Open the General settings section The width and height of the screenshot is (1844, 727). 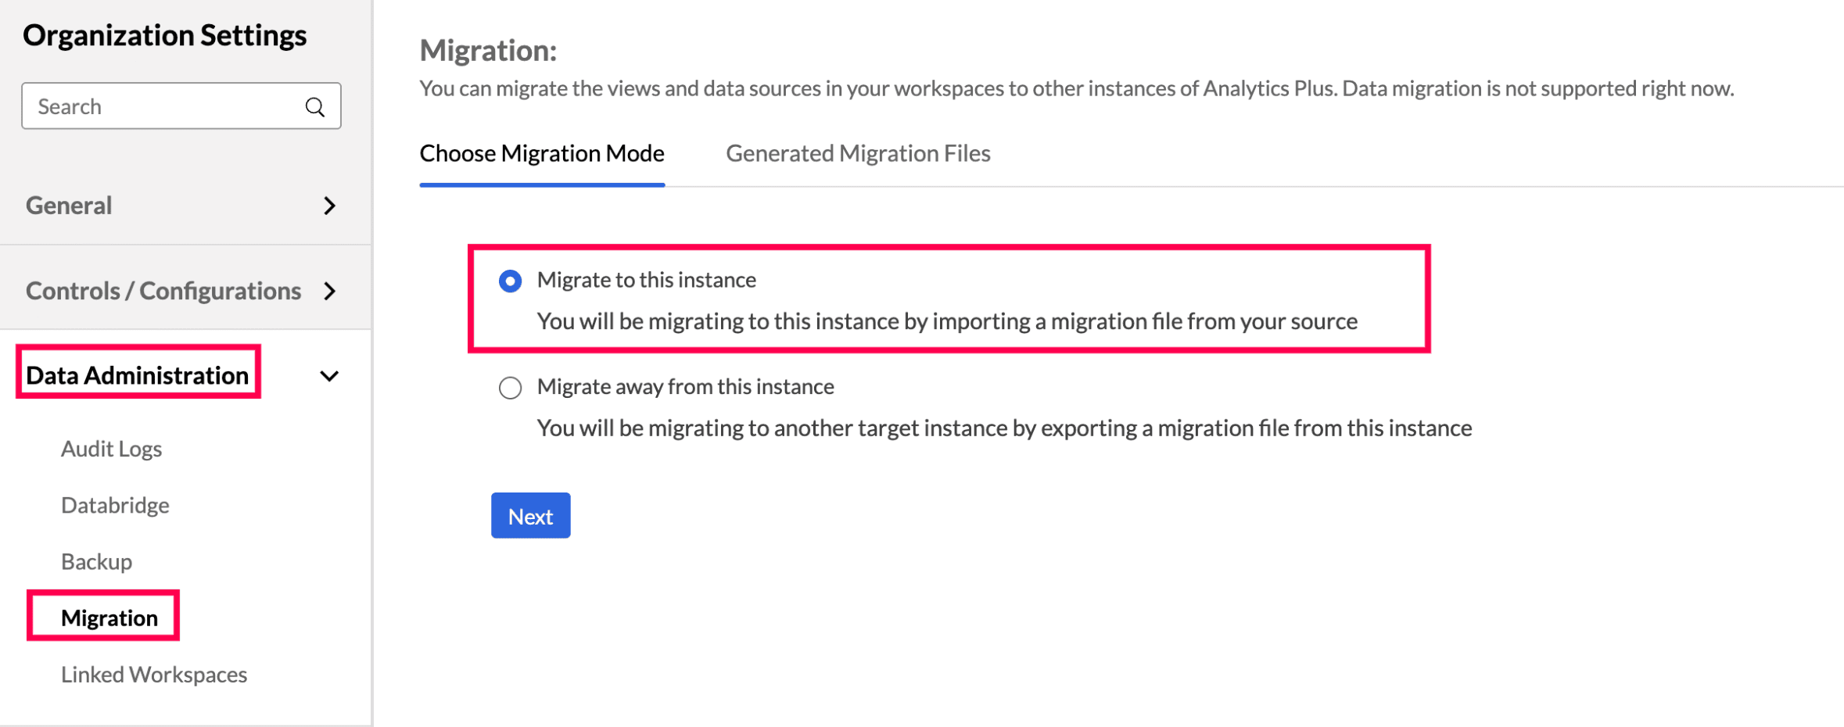click(x=69, y=206)
